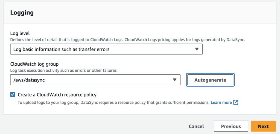The image size is (280, 134).
Task: Open the 'Log basic information' level selector
Action: (x=106, y=49)
